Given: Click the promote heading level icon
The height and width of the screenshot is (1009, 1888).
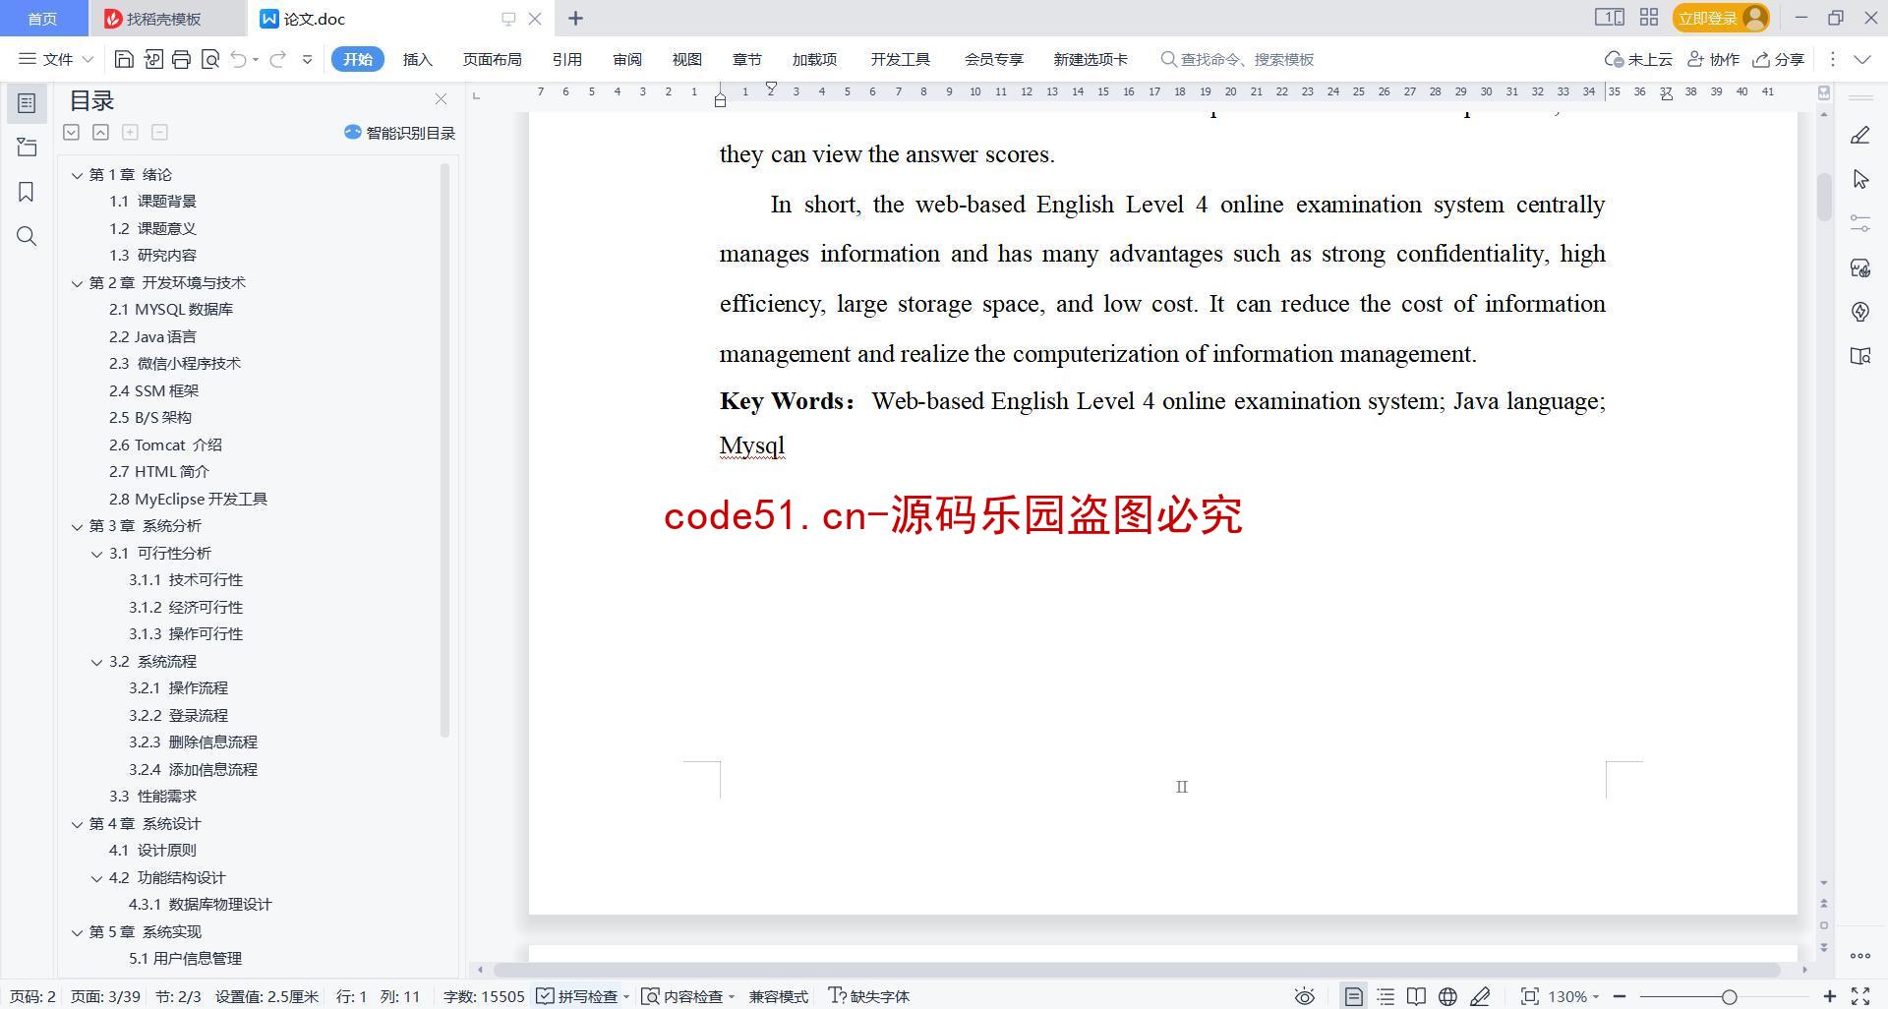Looking at the screenshot, I should [x=130, y=132].
